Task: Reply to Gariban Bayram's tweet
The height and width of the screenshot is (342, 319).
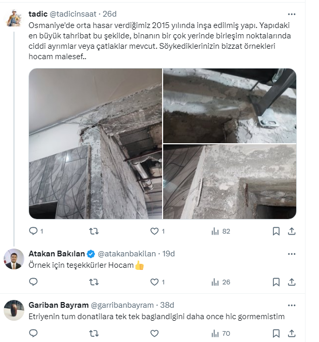Action: point(33,333)
